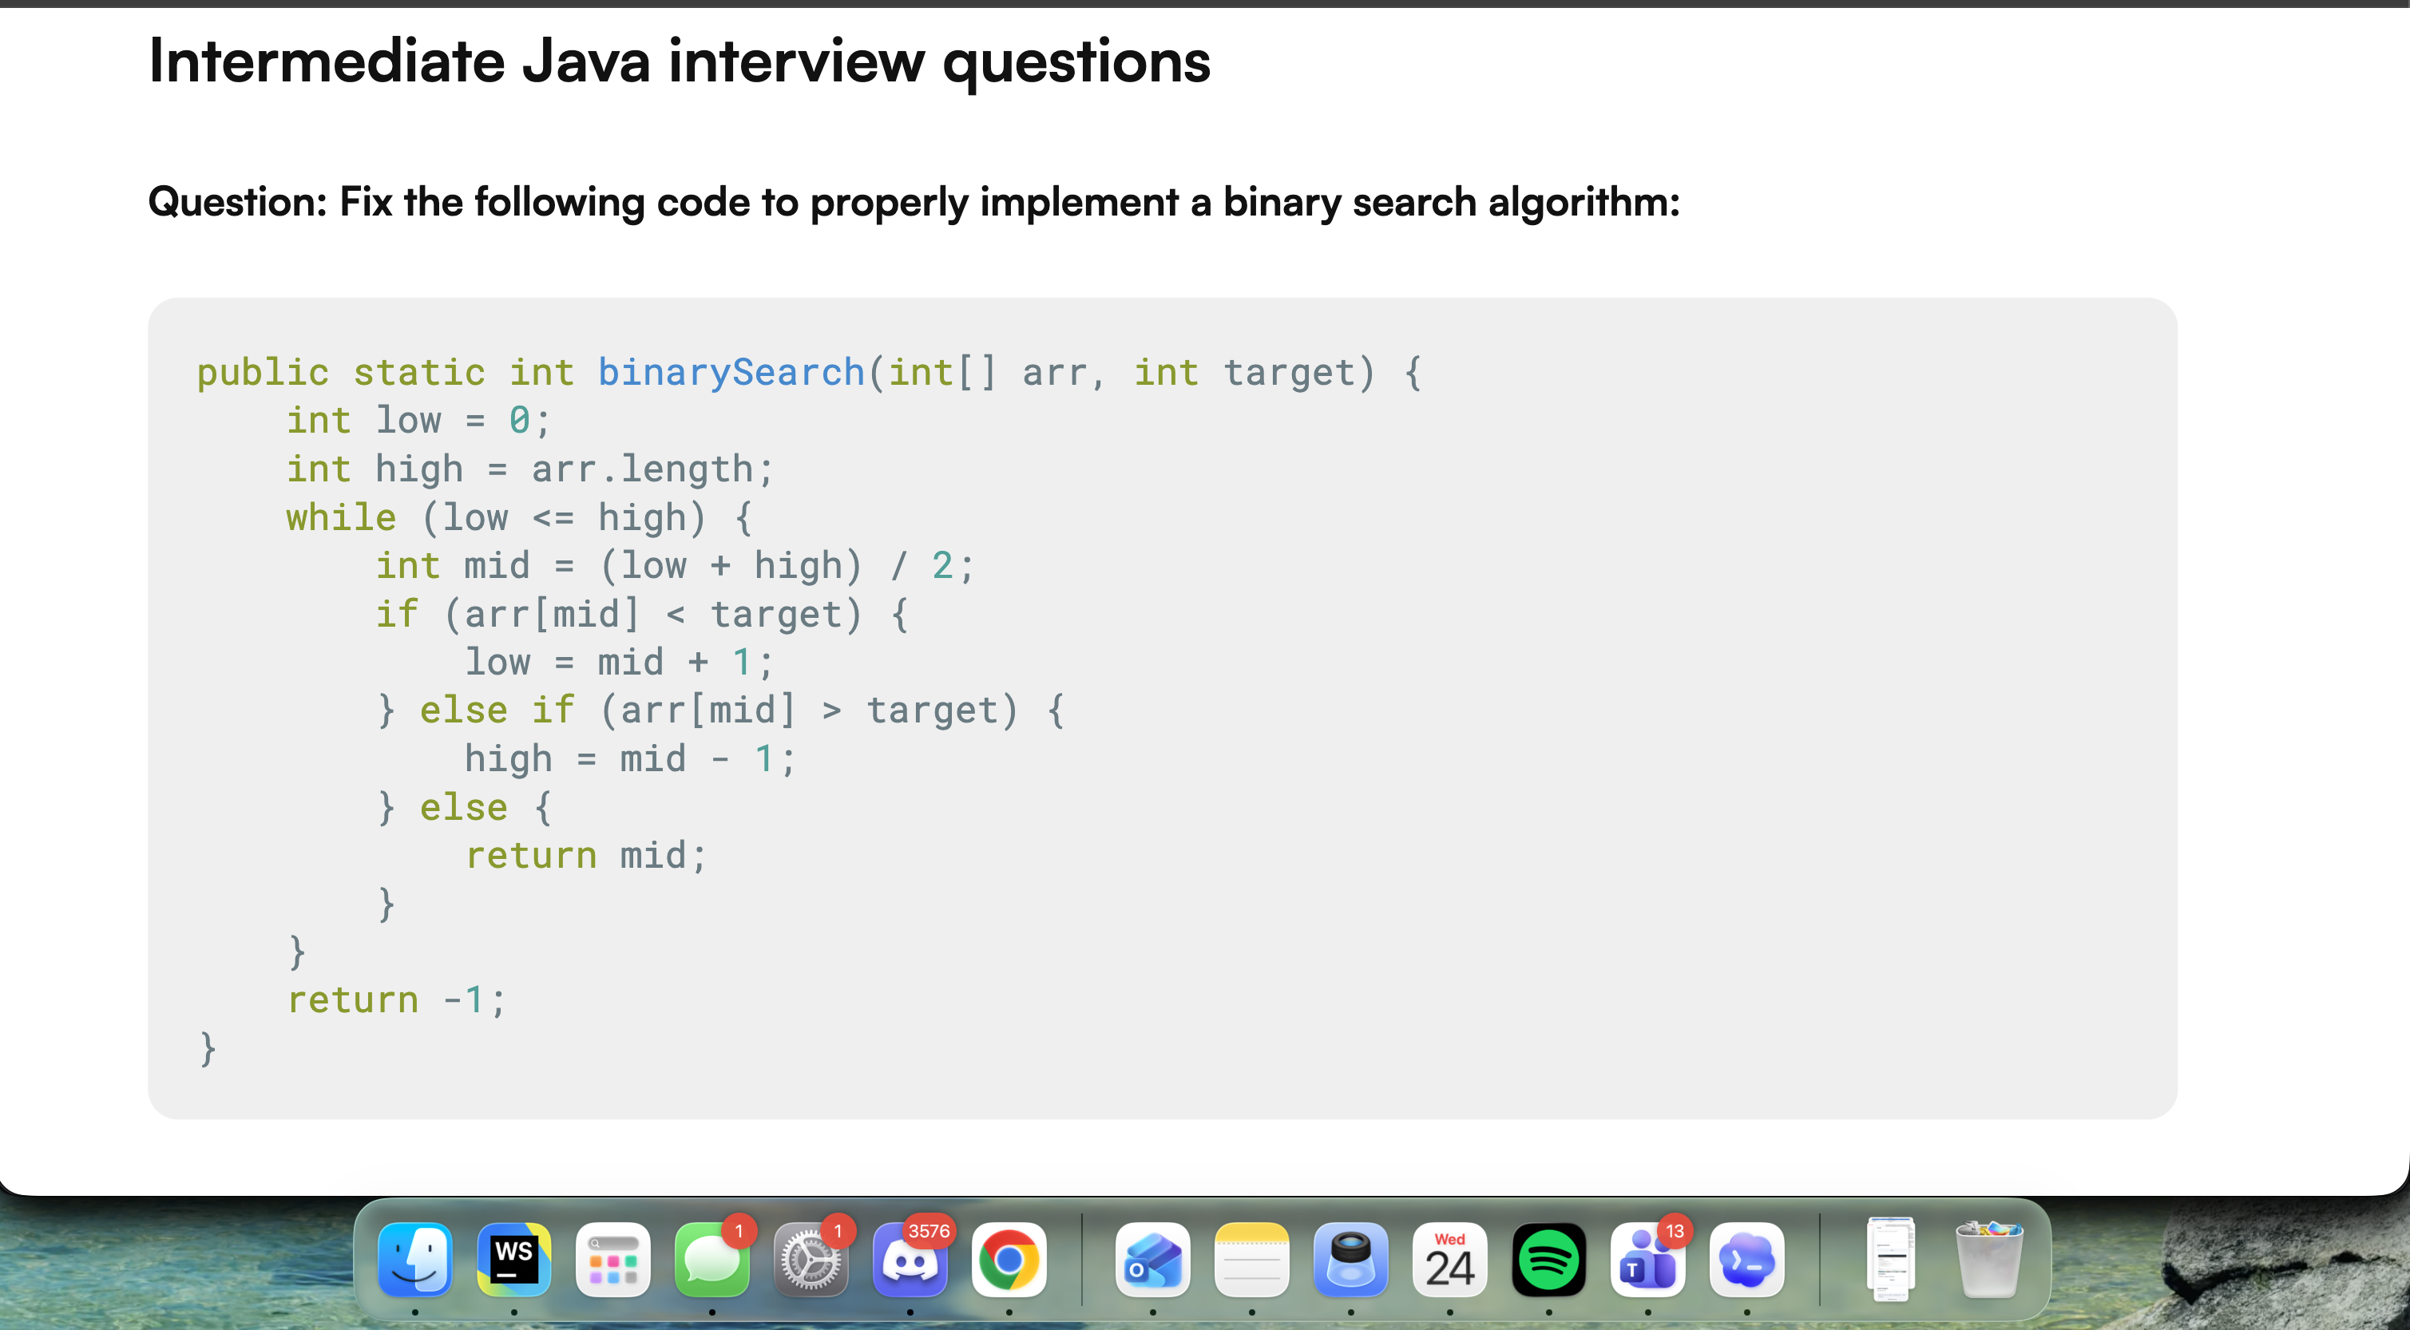Image resolution: width=2410 pixels, height=1330 pixels.
Task: Open Spotify from the dock
Action: 1549,1260
